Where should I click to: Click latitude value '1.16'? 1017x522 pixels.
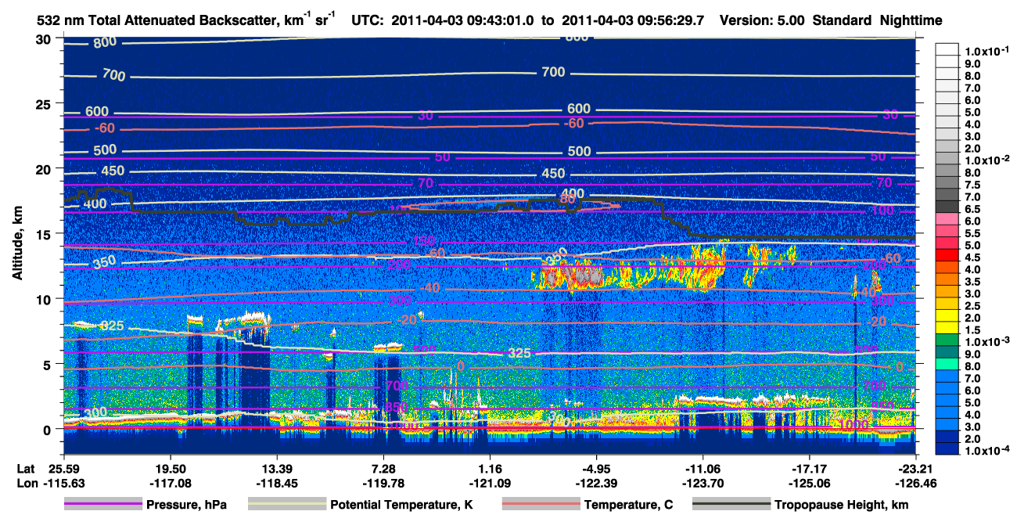click(x=490, y=468)
